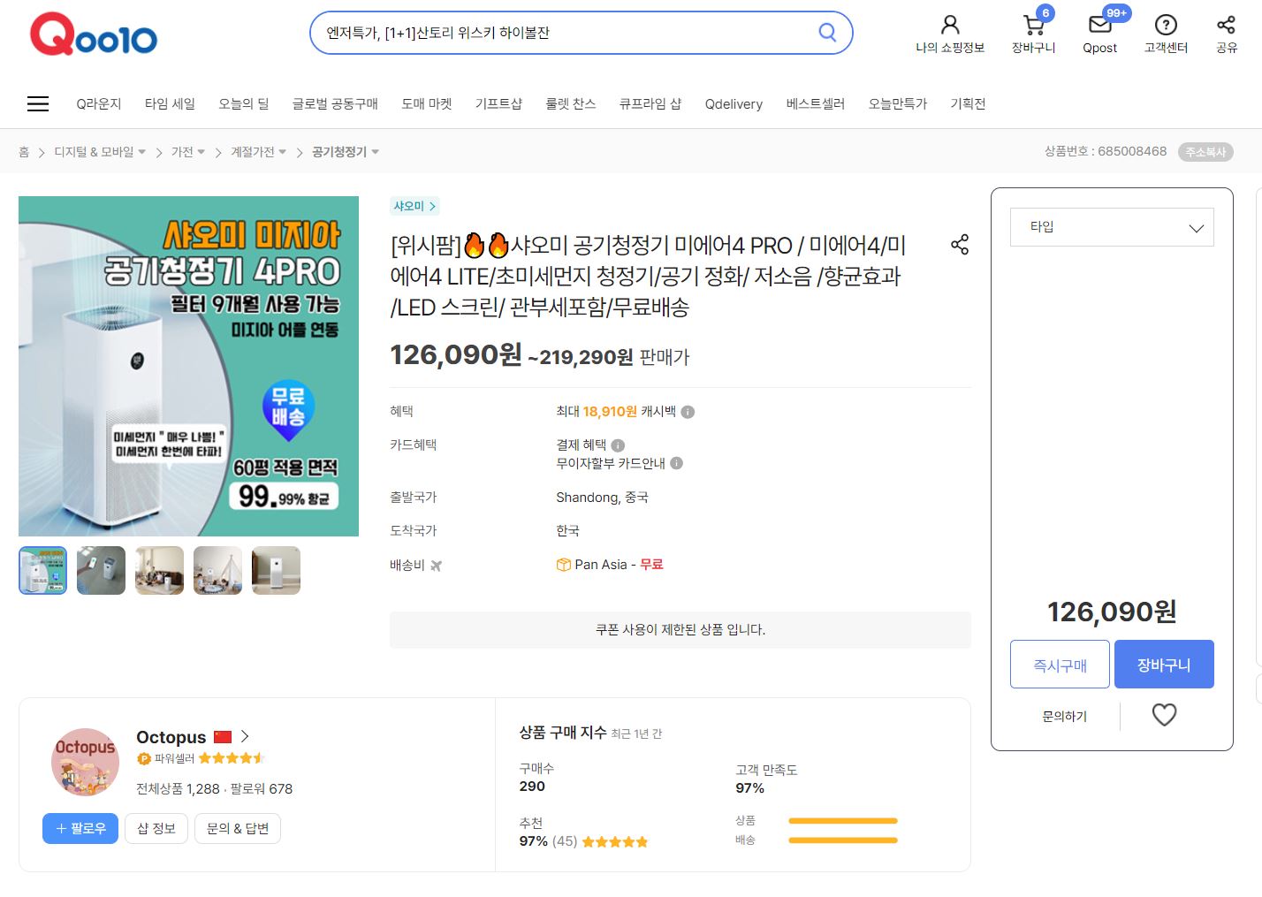Click the China flag icon
The image size is (1262, 897).
223,737
